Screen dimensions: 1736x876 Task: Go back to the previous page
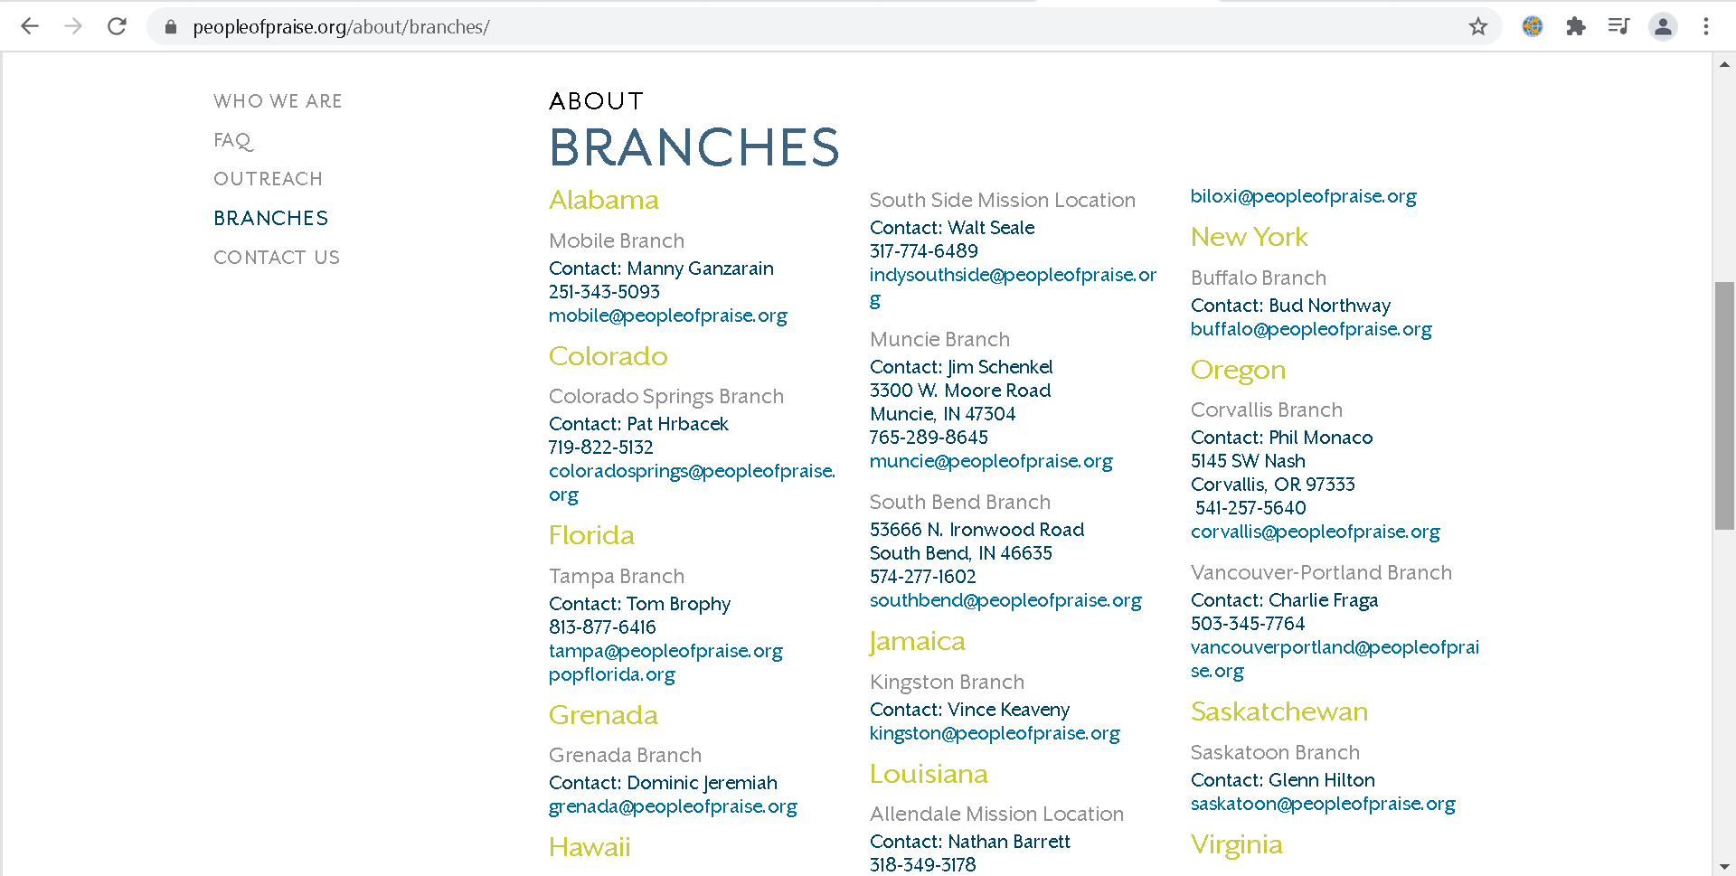(30, 27)
